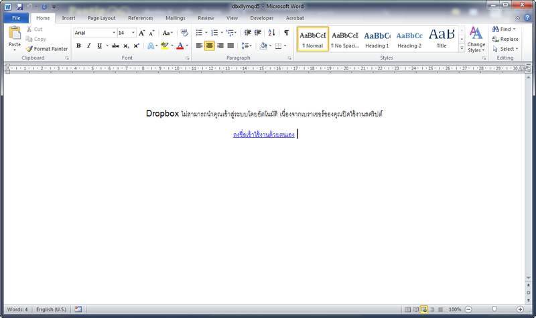
Task: Open the Select dropdown in Editing
Action: point(505,49)
